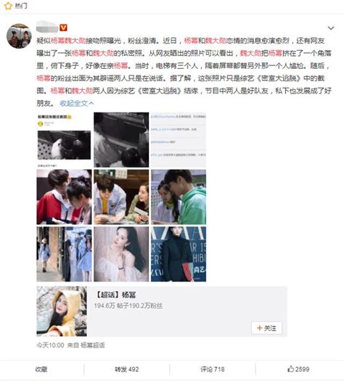Open the 【超话】杨幂 super topic title
344x381 pixels.
[x=115, y=295]
